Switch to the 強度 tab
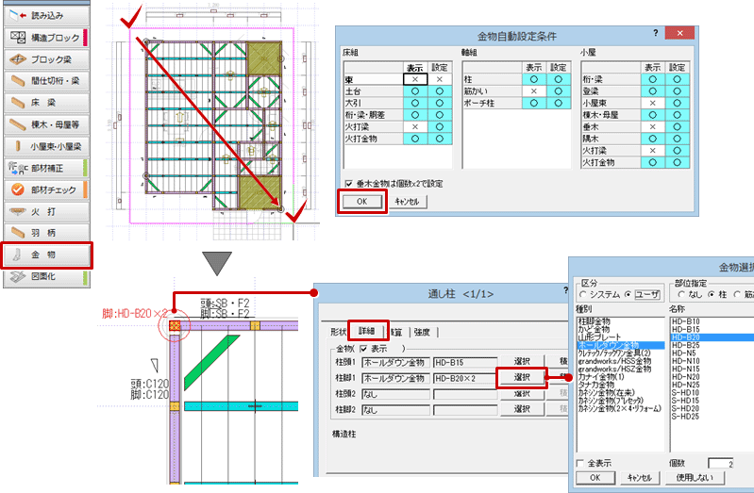 (x=422, y=331)
